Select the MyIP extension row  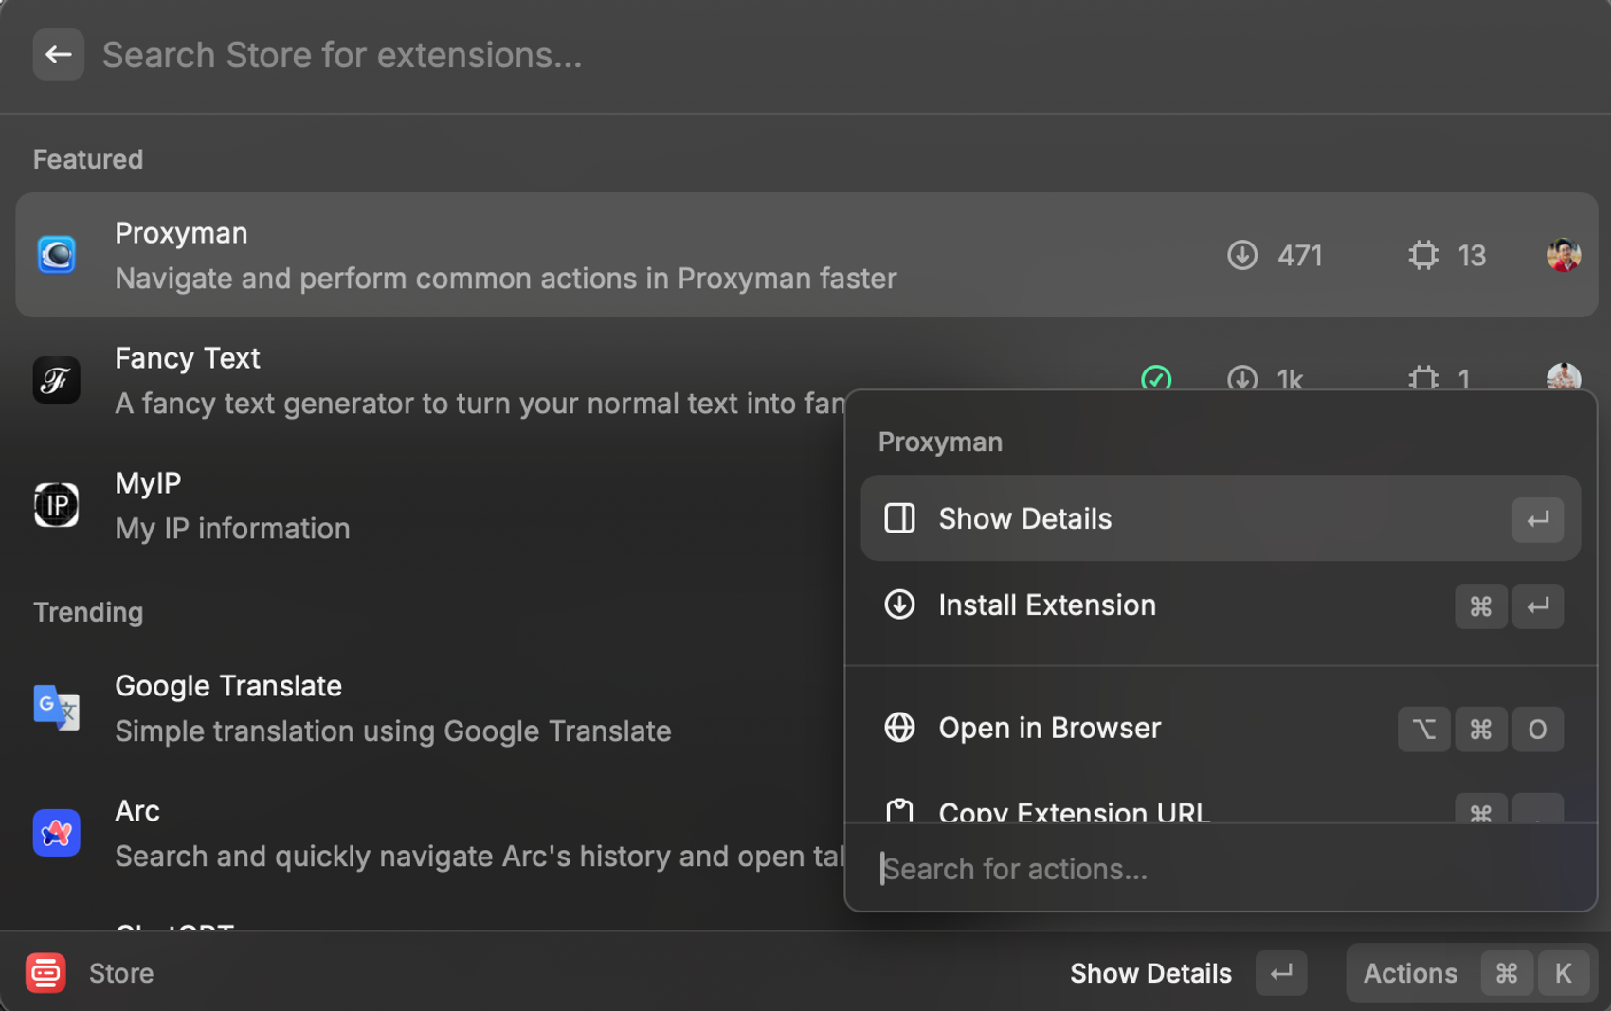[x=431, y=505]
